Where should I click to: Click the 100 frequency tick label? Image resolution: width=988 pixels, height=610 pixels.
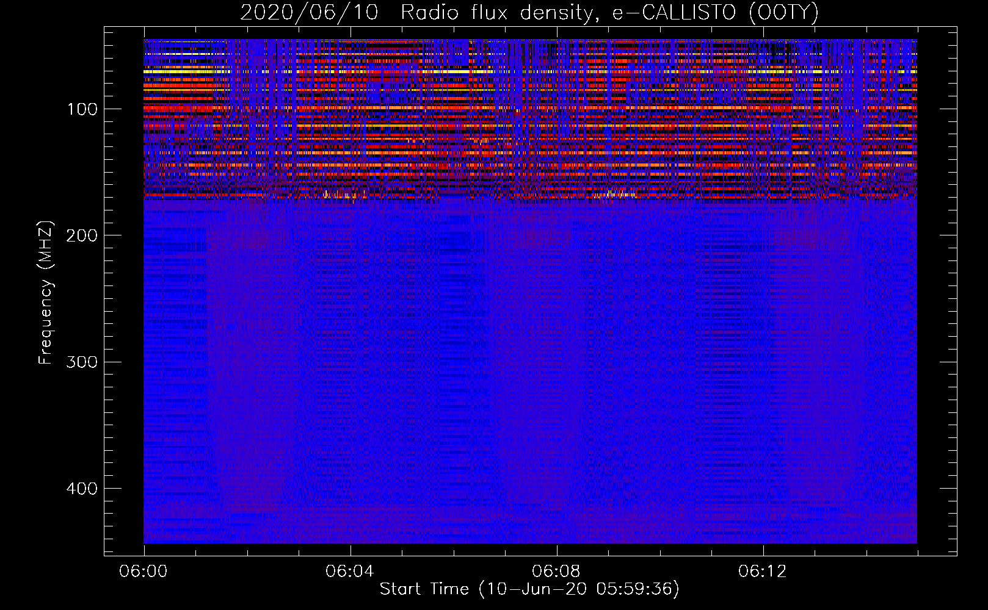pos(82,109)
